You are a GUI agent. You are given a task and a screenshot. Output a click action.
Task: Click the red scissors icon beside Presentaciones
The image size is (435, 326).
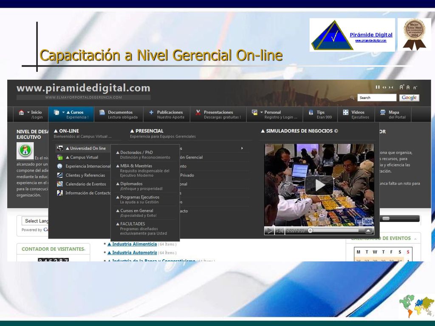[x=198, y=112]
